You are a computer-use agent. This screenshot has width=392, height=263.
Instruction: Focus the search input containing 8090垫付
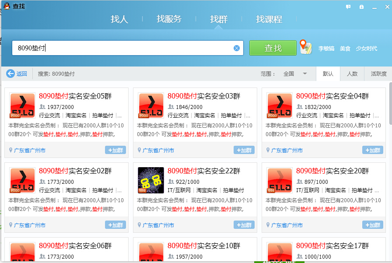[x=127, y=48]
